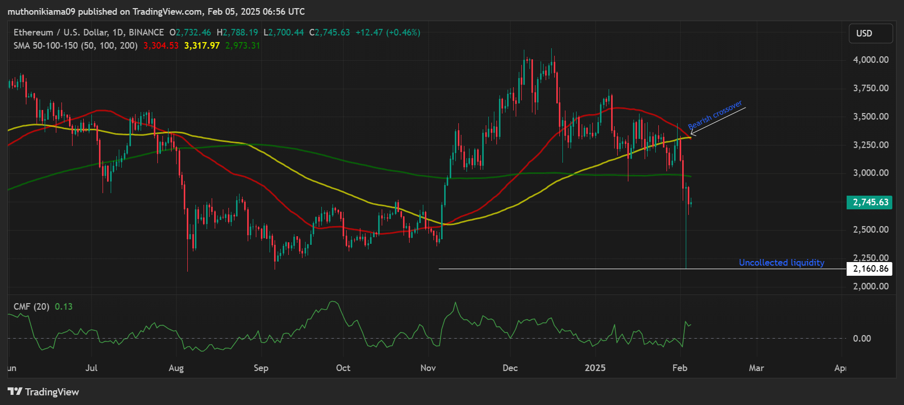Click the TradingView logo icon

point(15,392)
